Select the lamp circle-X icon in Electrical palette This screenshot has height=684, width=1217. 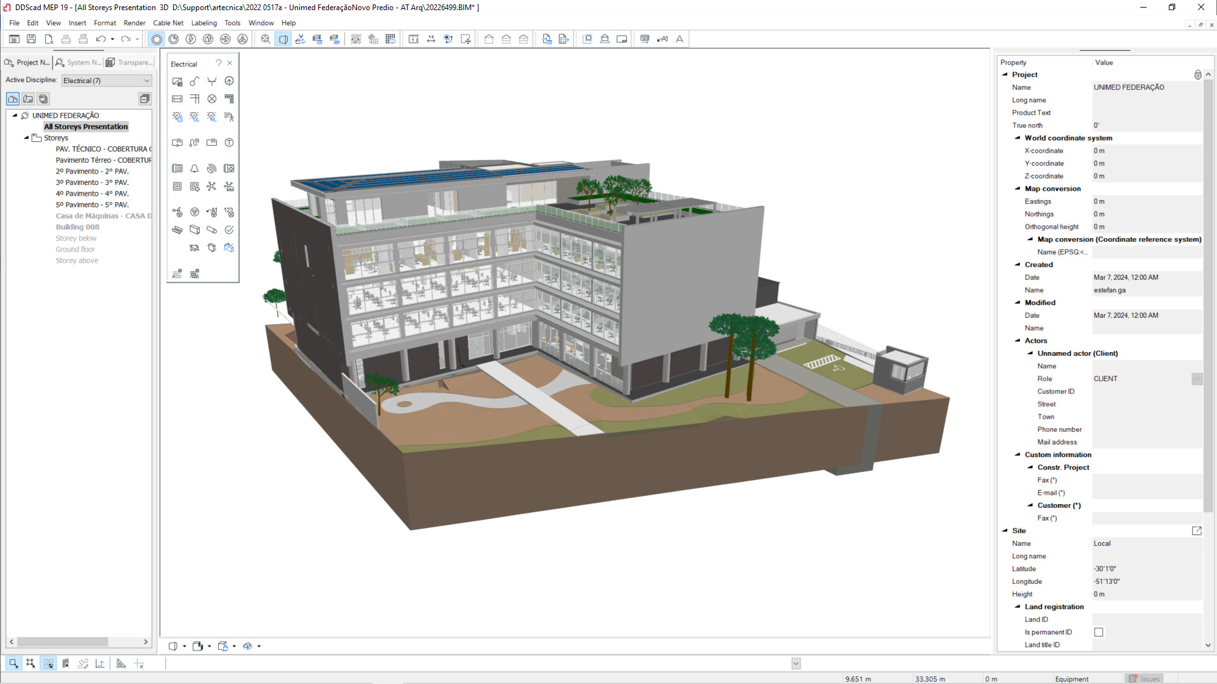coord(212,99)
